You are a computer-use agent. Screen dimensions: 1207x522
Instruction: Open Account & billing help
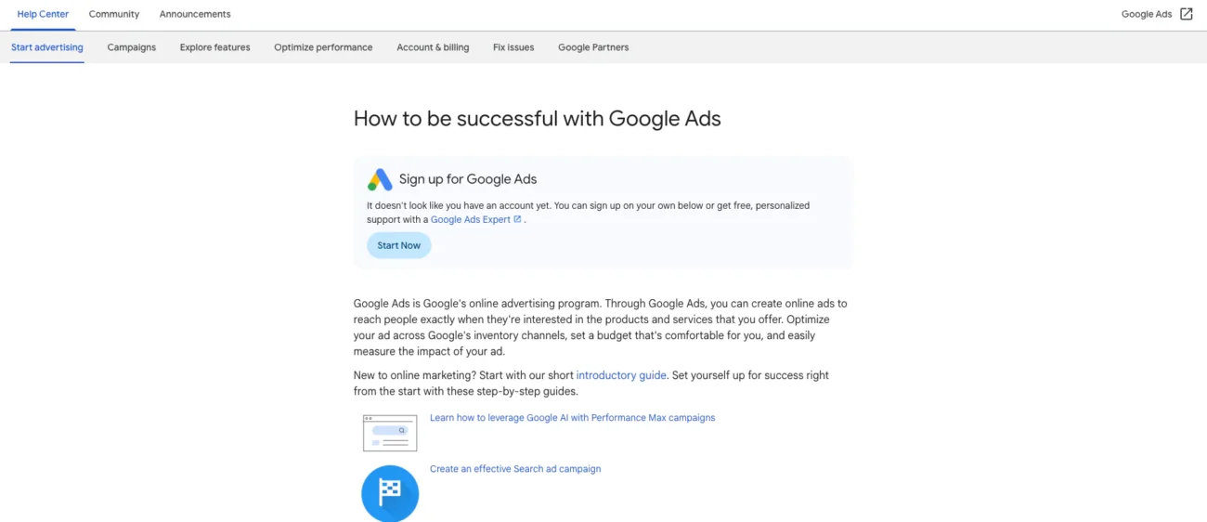(433, 47)
